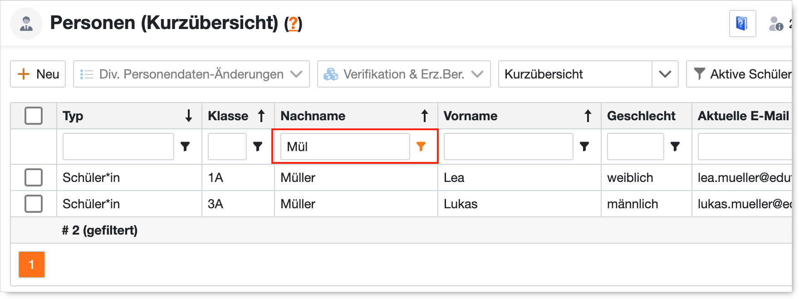Open the blue help book icon
The width and height of the screenshot is (799, 299).
(742, 23)
